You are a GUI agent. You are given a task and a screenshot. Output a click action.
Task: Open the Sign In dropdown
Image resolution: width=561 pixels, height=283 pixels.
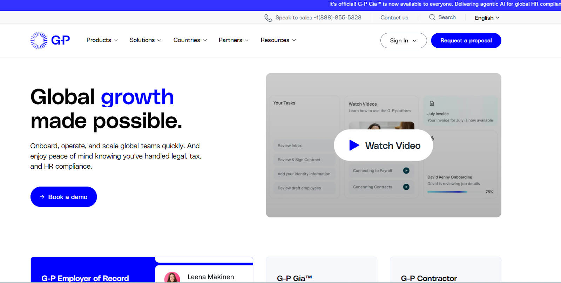pos(404,40)
